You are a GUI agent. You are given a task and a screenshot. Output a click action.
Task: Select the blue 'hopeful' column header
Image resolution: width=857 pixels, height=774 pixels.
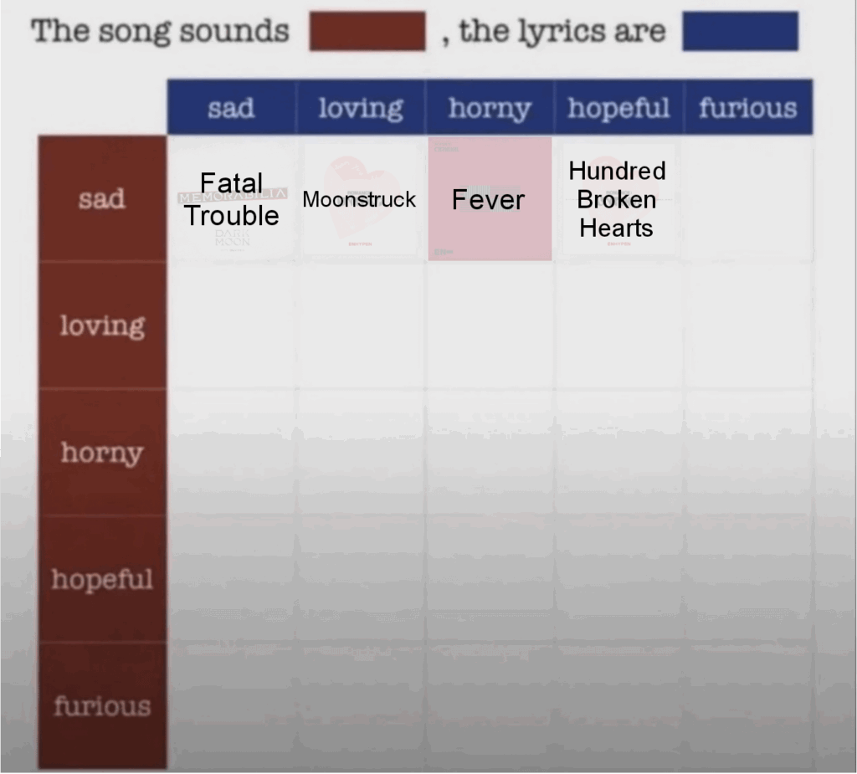point(618,108)
